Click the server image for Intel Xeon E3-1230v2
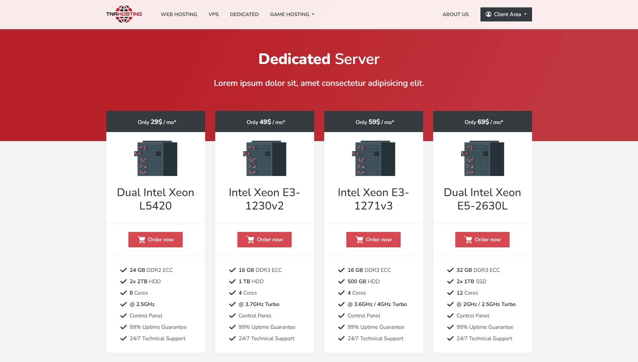 (265, 158)
